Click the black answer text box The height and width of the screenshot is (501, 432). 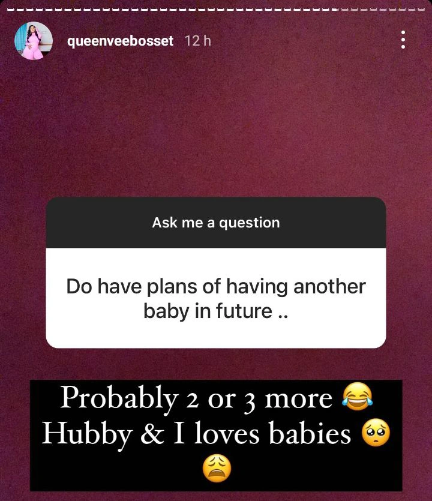[216, 435]
